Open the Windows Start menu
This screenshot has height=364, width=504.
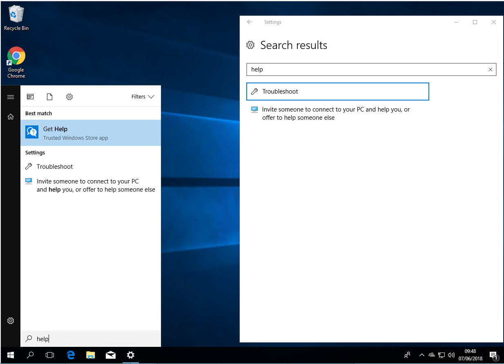tap(11, 355)
